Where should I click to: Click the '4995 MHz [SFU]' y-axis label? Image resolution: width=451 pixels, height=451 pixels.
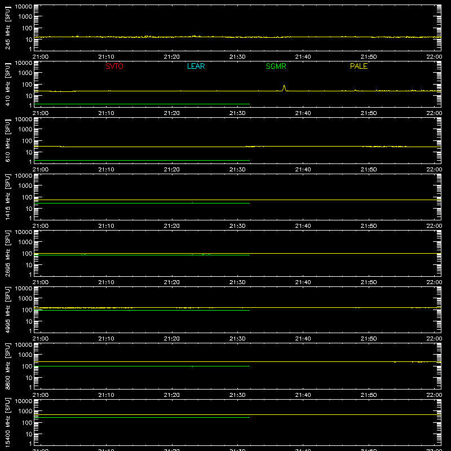(7, 310)
